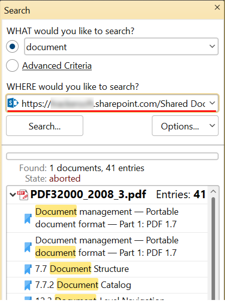Screen dimensions: 225x301
Task: Click the PDF file icon for PDF32000_2008_3.pdf
Action: click(x=23, y=195)
